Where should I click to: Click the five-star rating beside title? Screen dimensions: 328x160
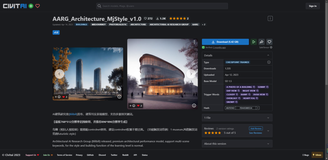[x=179, y=19]
